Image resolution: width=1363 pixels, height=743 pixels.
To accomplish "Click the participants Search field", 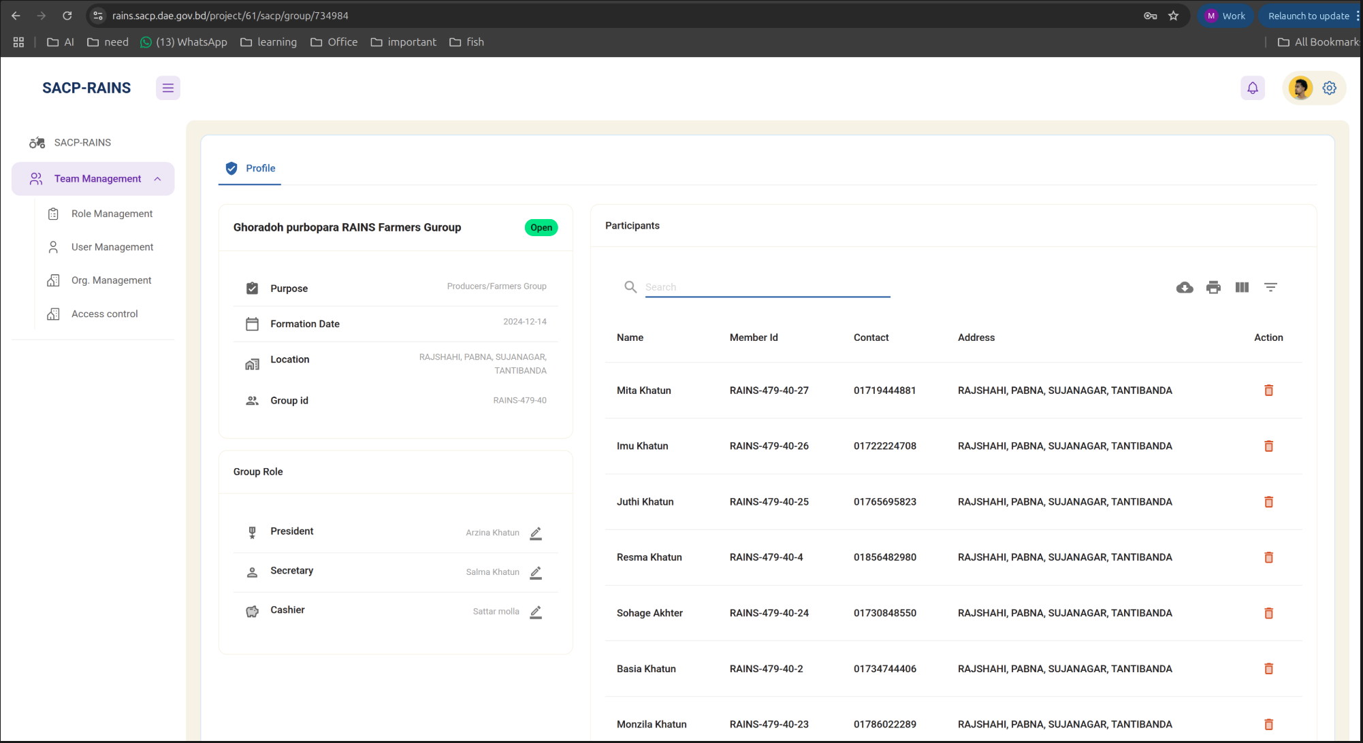I will 767,287.
